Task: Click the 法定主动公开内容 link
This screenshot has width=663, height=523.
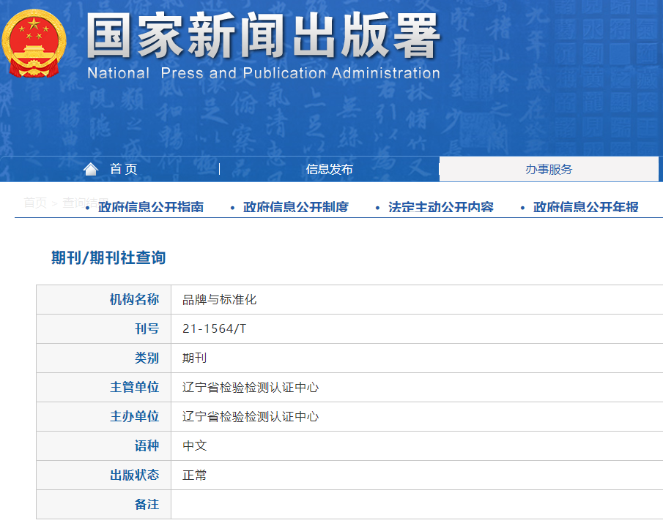Action: [x=440, y=207]
